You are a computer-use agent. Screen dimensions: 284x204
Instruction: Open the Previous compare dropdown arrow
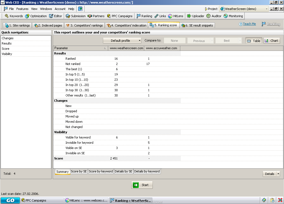(x=212, y=41)
